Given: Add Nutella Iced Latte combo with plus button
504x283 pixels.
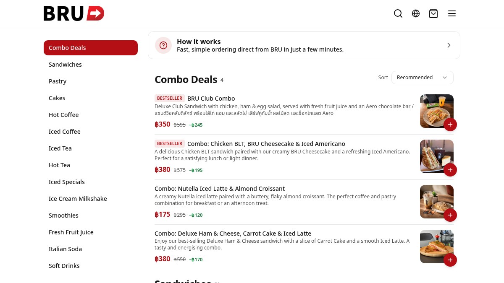Looking at the screenshot, I should point(450,215).
